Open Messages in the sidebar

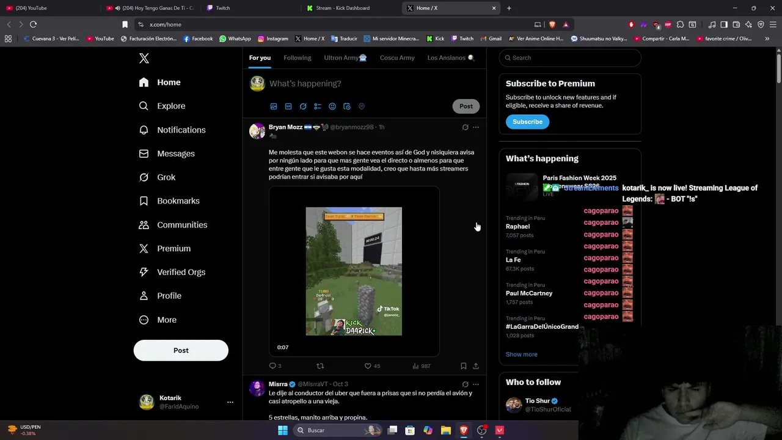167,153
